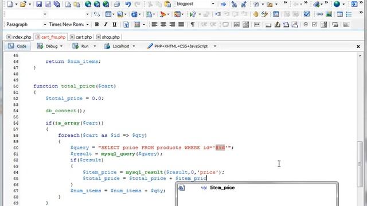
Task: Click the dashed rectangle form icon
Action: (x=225, y=24)
